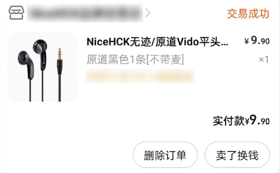Tap the ×1 quantity indicator
The height and width of the screenshot is (173, 280).
click(264, 60)
